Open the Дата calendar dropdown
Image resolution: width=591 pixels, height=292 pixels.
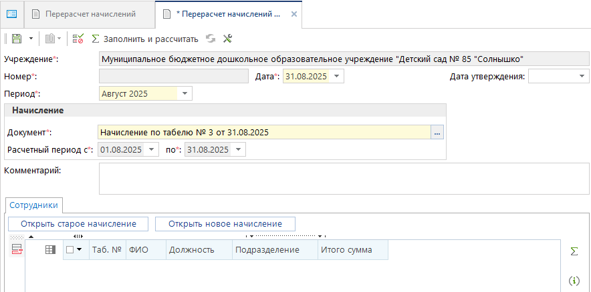point(336,76)
